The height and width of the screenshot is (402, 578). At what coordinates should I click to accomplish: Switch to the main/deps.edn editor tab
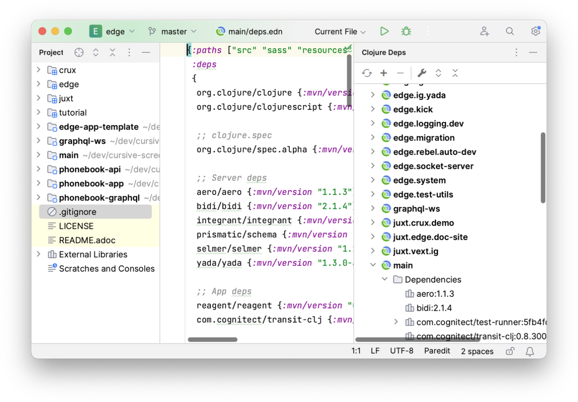(249, 31)
